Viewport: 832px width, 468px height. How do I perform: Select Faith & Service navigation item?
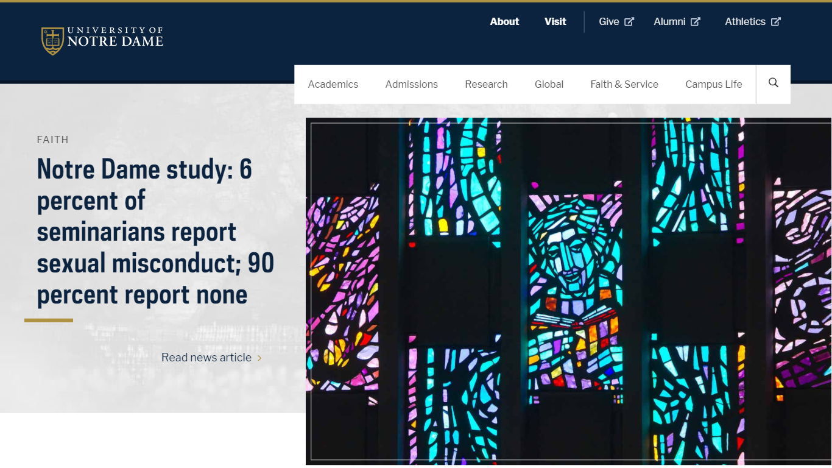click(624, 84)
